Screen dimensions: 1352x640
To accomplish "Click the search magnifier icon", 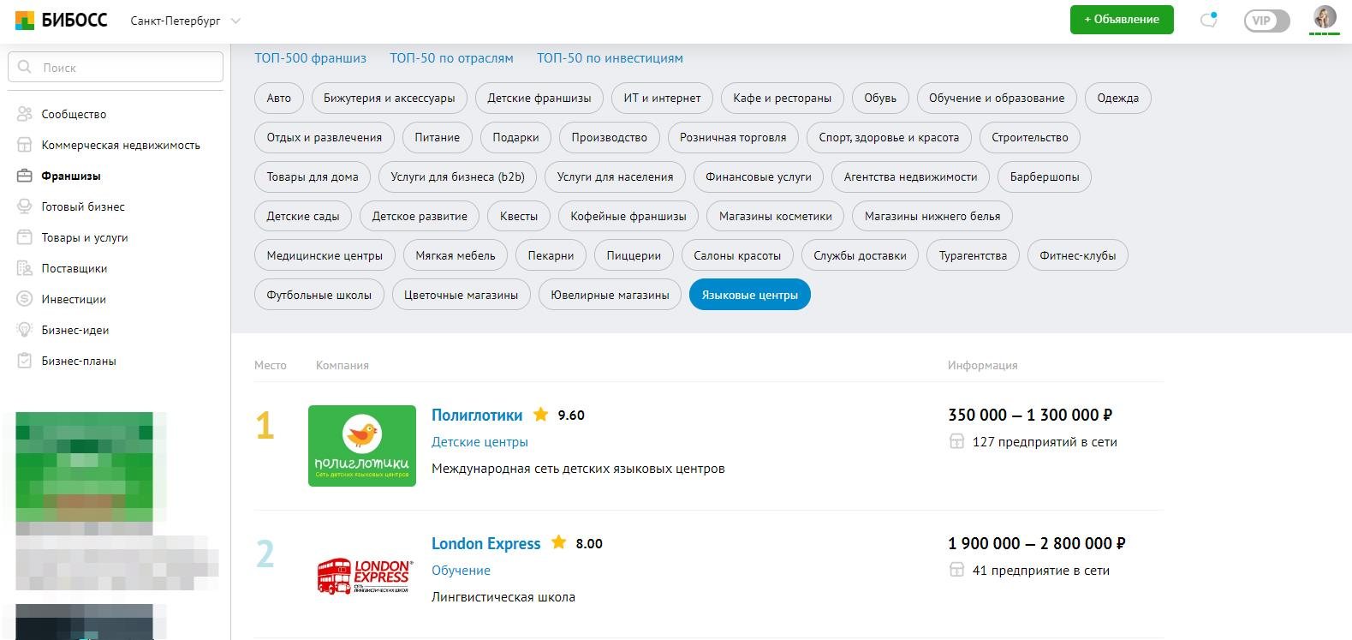I will pos(25,67).
